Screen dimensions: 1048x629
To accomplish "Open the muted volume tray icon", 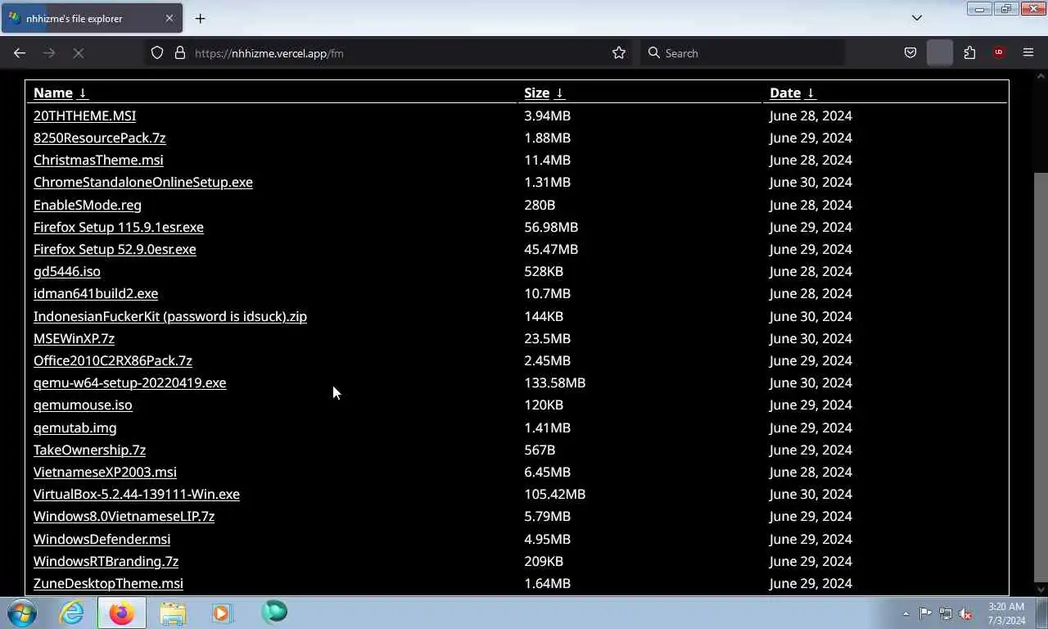I will click(965, 613).
